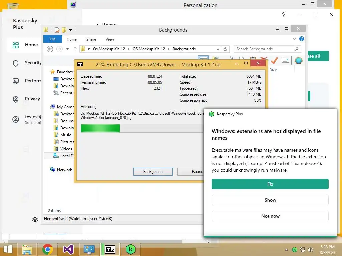Viewport: 342px width, 256px height.
Task: Click the volume speaker tray icon
Action: pos(310,249)
